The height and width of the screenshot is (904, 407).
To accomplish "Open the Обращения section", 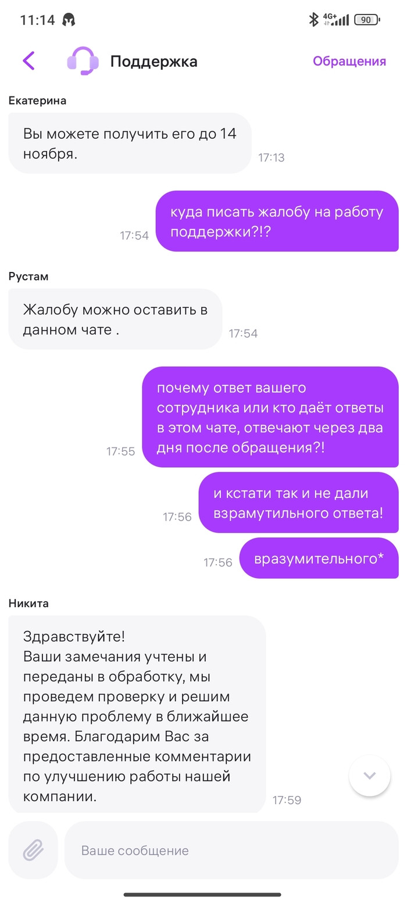I will [349, 61].
